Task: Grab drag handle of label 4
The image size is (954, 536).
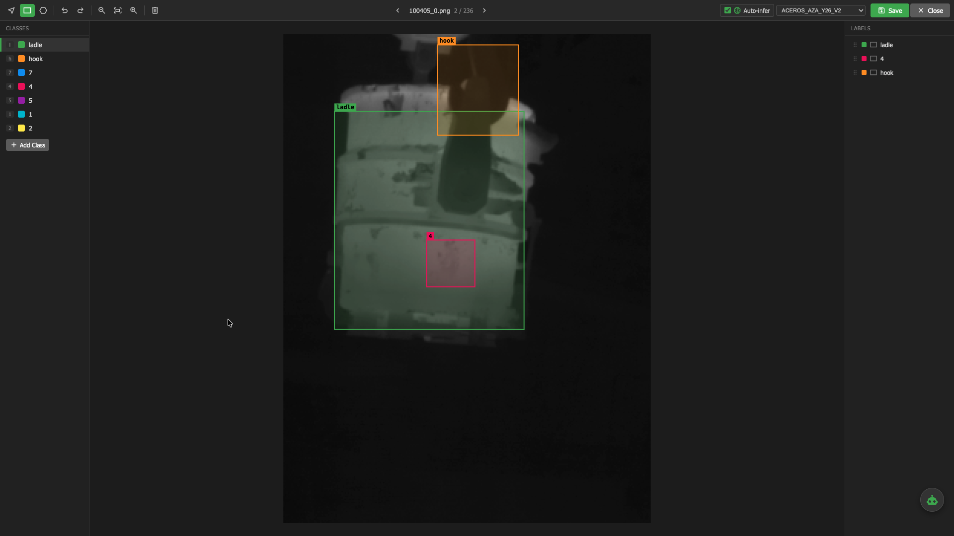Action: [855, 59]
